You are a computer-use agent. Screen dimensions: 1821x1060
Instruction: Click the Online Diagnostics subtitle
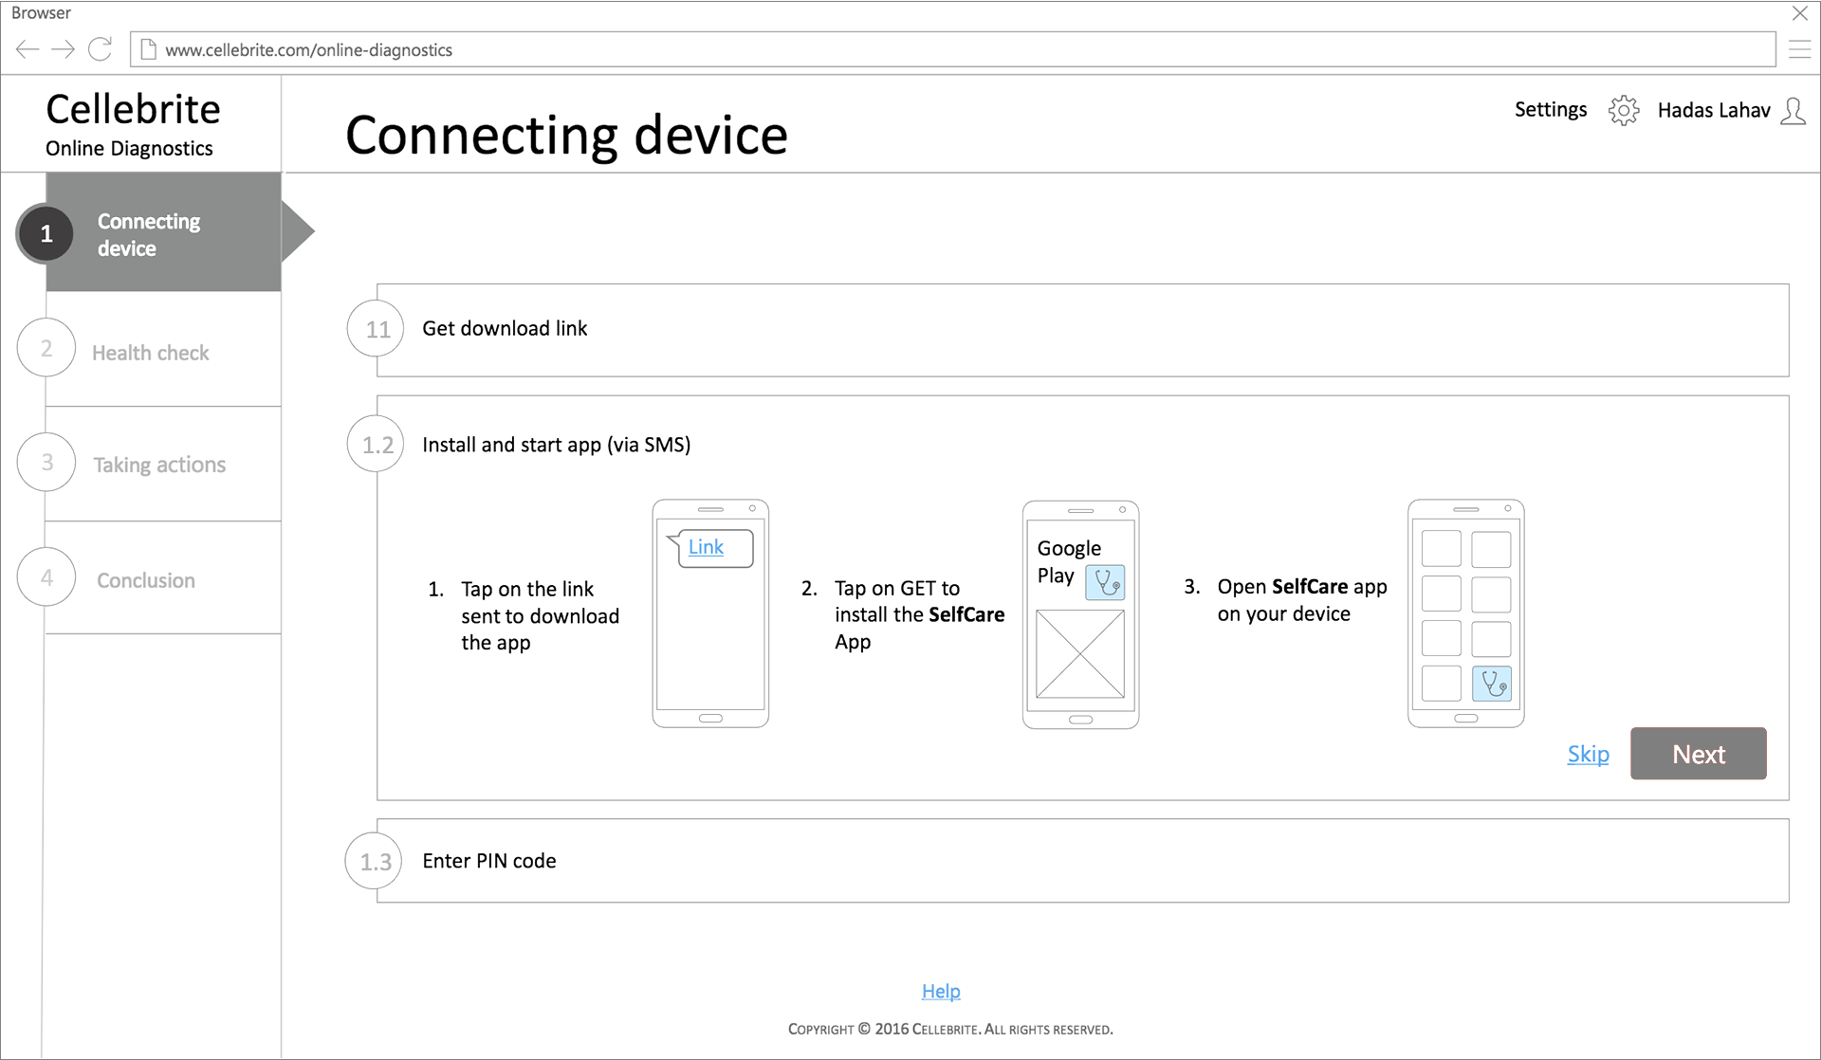click(129, 149)
